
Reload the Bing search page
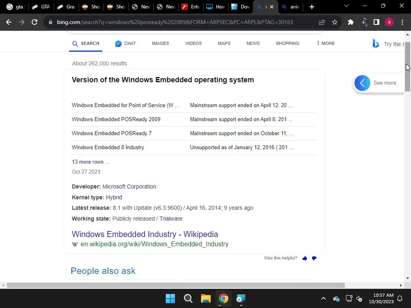pos(35,22)
